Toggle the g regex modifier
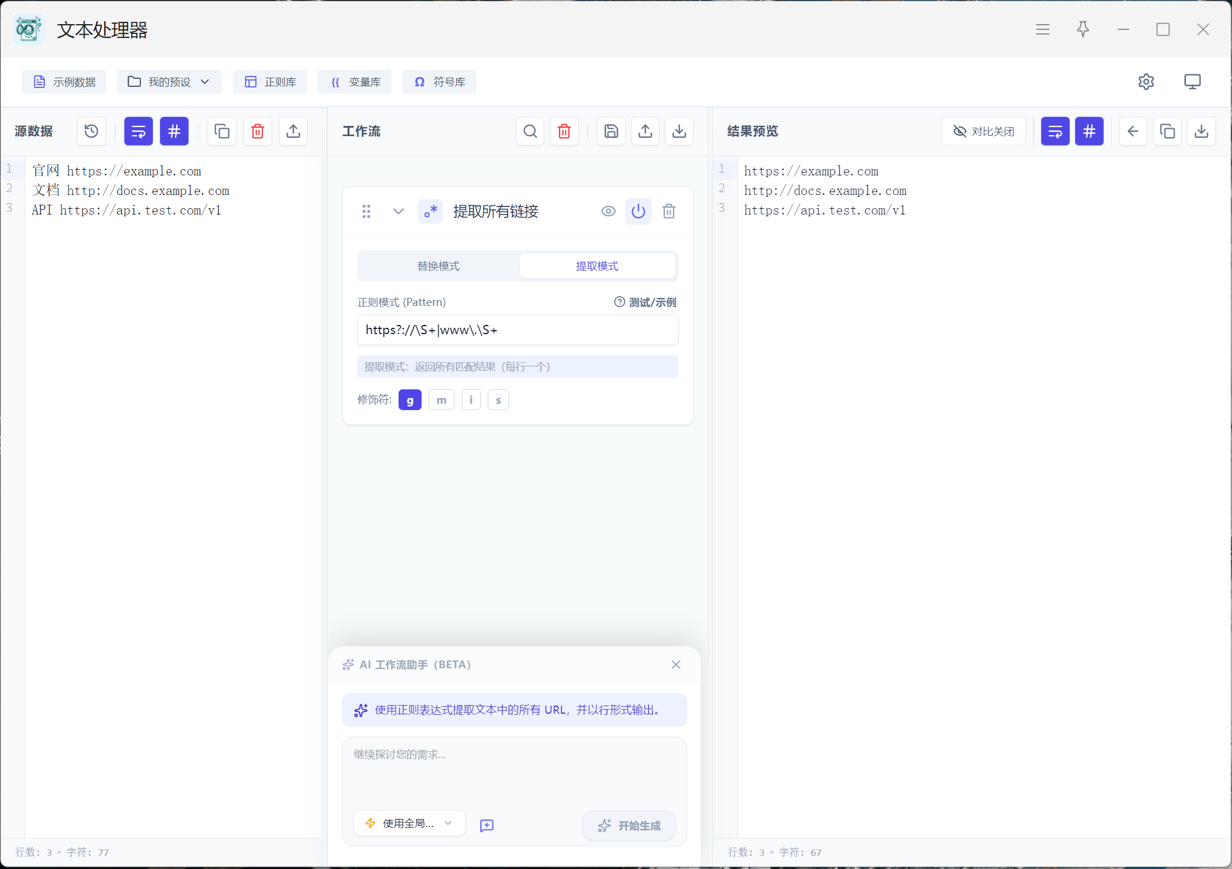 (410, 400)
